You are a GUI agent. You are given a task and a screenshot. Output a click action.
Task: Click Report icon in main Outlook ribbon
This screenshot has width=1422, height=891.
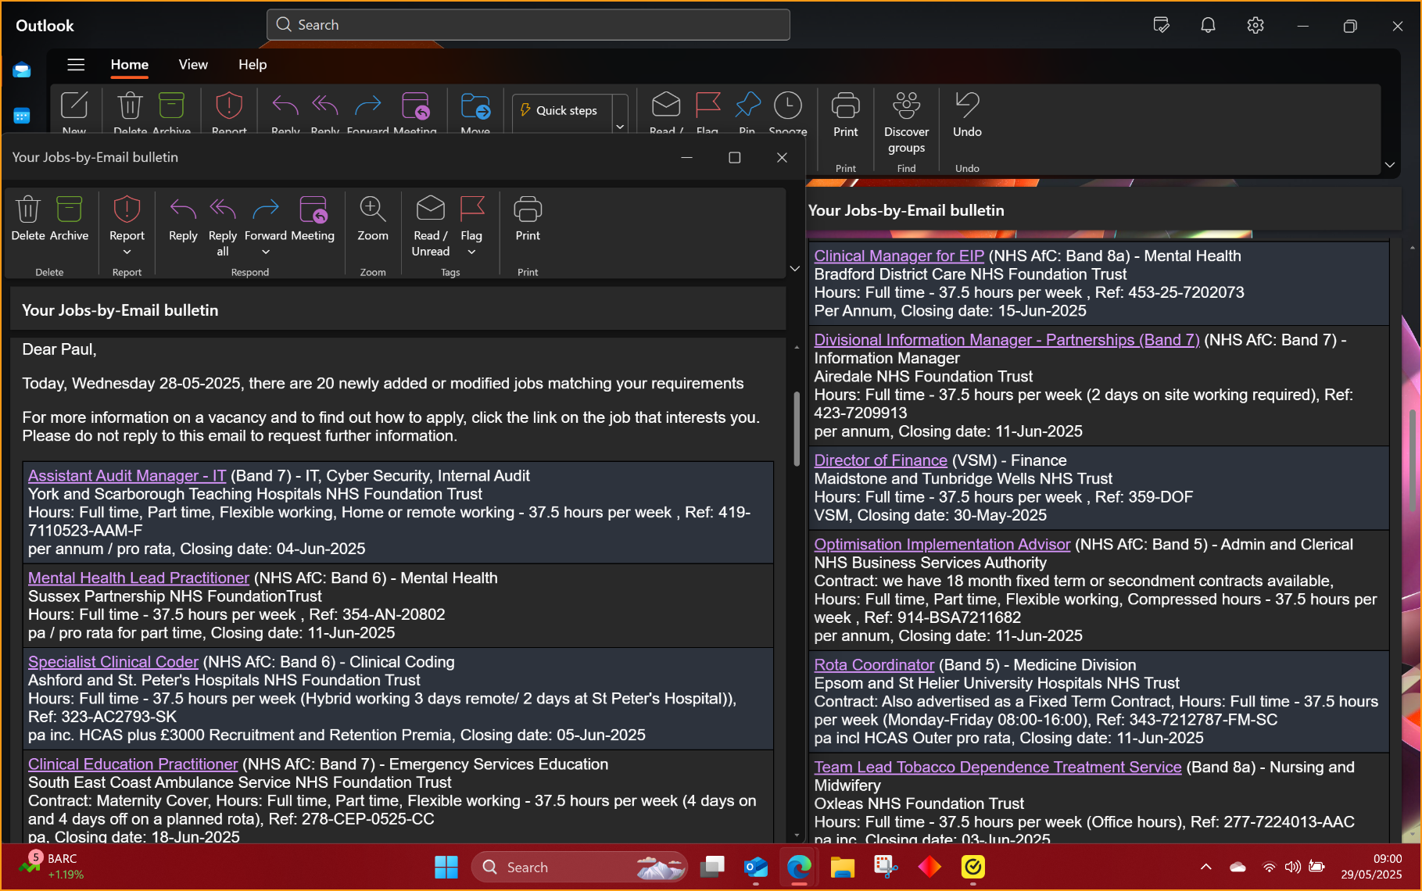coord(229,105)
